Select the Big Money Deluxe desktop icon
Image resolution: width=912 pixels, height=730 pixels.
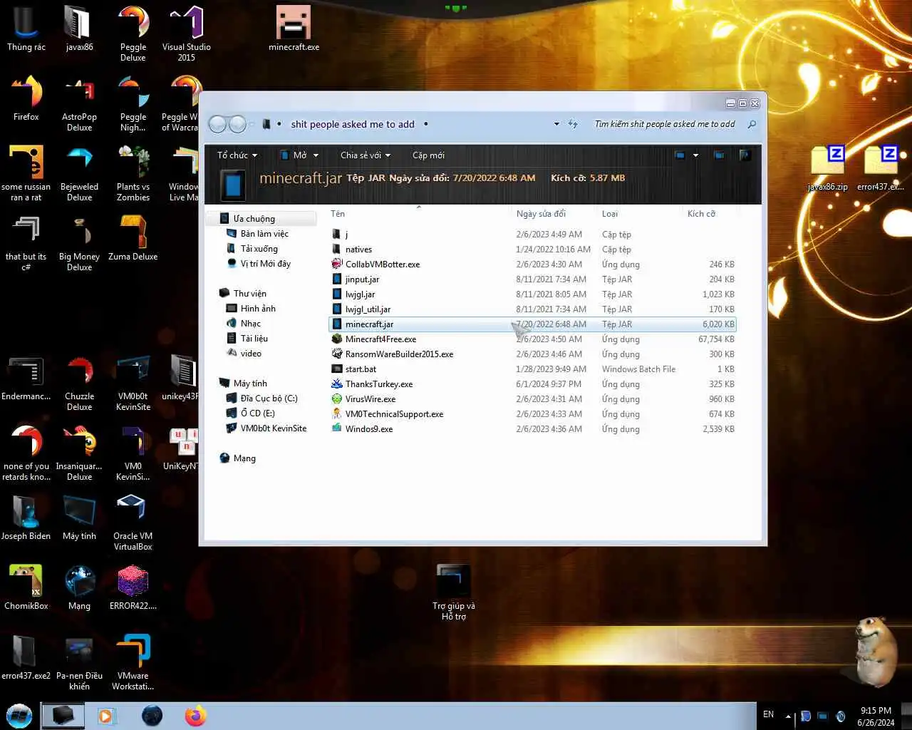(79, 243)
